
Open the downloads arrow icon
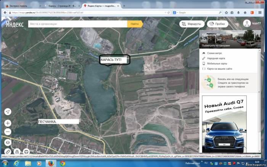pos(238,13)
